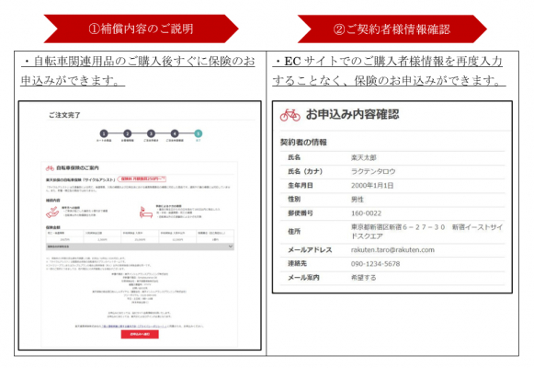This screenshot has width=534, height=368.
Task: Click the red banner ①補償内容のご説明
Action: [x=141, y=29]
